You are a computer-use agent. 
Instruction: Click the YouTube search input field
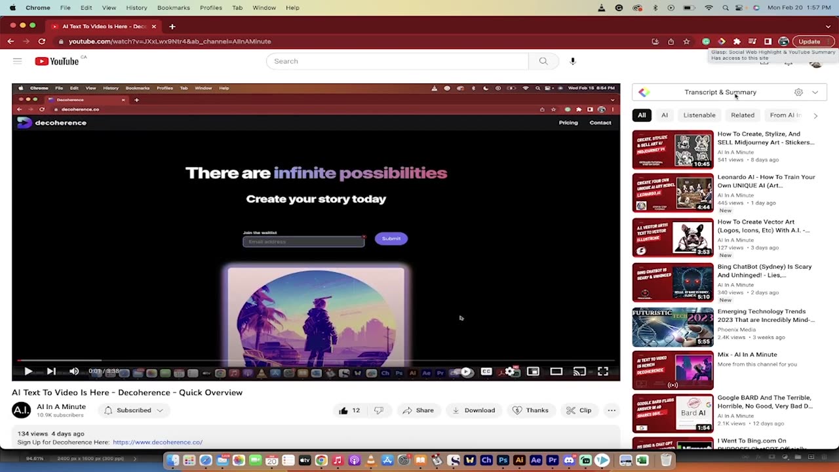pos(397,61)
